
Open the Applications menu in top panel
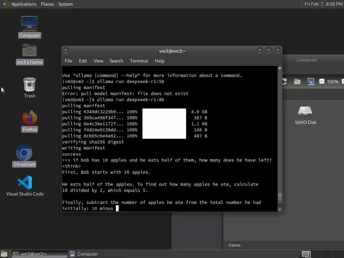point(24,4)
